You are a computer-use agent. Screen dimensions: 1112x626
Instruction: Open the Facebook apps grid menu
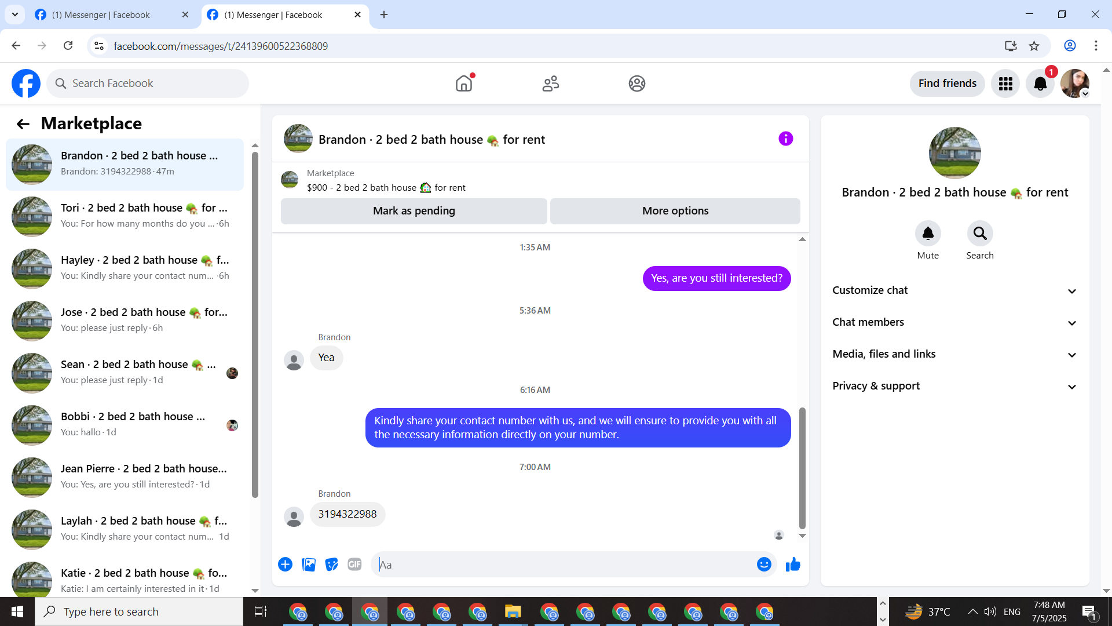coord(1005,83)
